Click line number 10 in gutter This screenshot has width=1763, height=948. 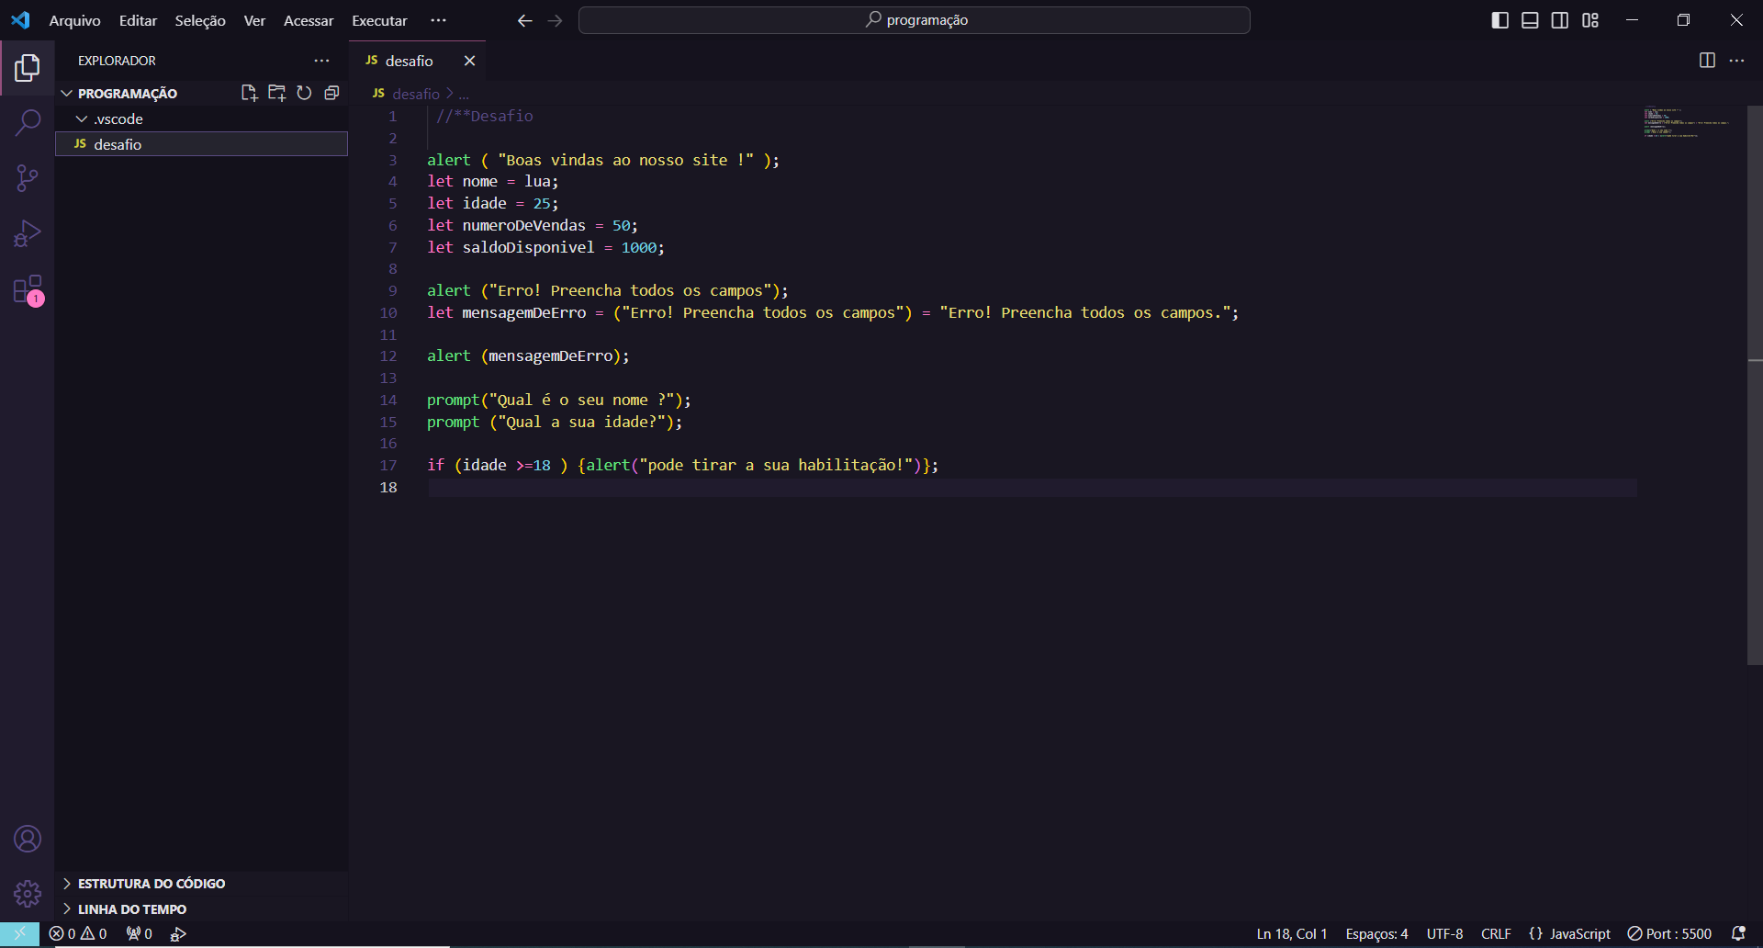388,312
